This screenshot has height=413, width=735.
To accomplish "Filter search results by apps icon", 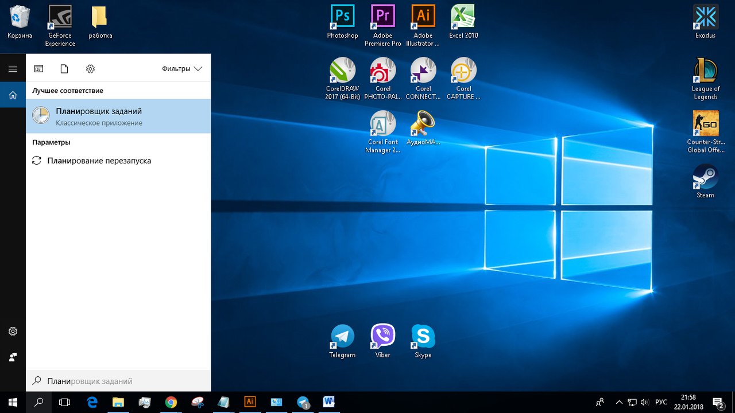I will point(39,69).
